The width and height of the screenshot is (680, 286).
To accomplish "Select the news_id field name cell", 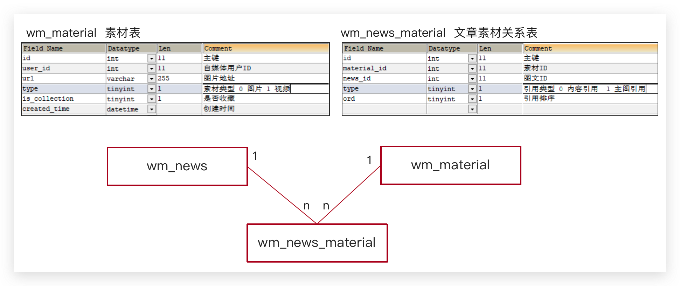I will coord(384,78).
